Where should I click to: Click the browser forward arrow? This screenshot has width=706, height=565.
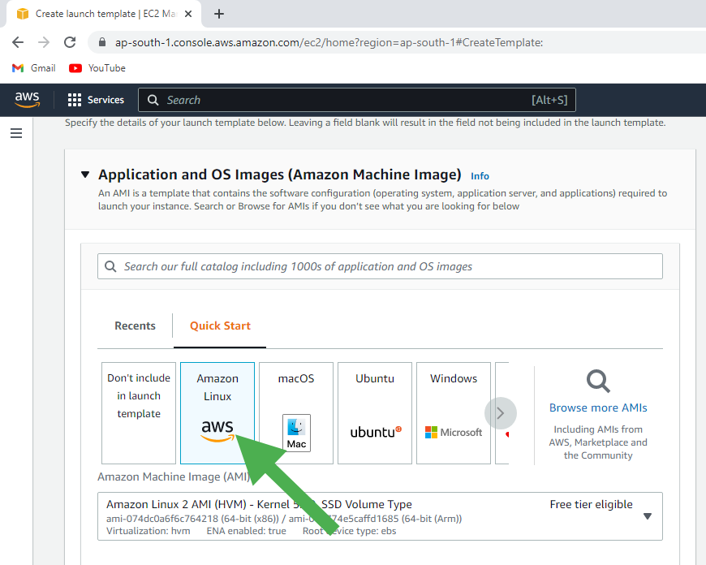[x=44, y=42]
